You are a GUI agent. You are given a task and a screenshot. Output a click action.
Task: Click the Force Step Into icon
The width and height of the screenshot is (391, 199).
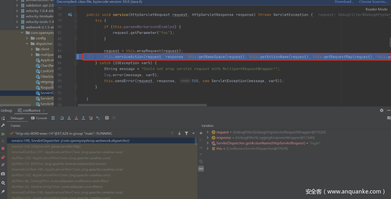coord(76,118)
